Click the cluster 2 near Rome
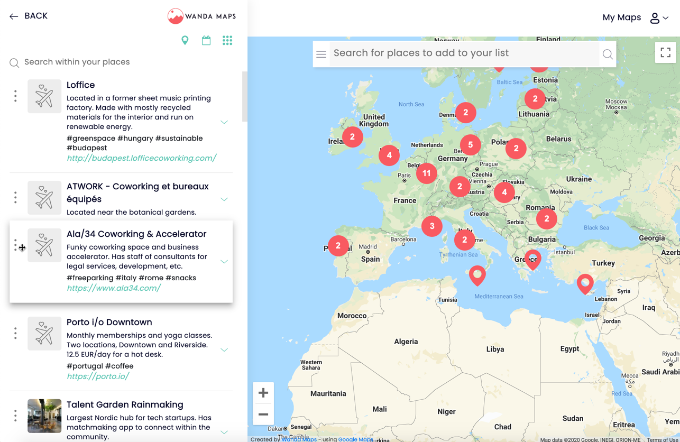Image resolution: width=680 pixels, height=442 pixels. click(x=465, y=240)
